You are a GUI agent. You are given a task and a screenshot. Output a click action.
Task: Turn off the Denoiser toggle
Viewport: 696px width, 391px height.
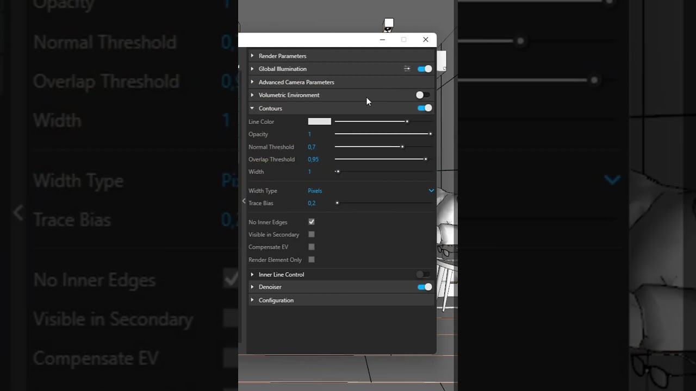(x=425, y=287)
